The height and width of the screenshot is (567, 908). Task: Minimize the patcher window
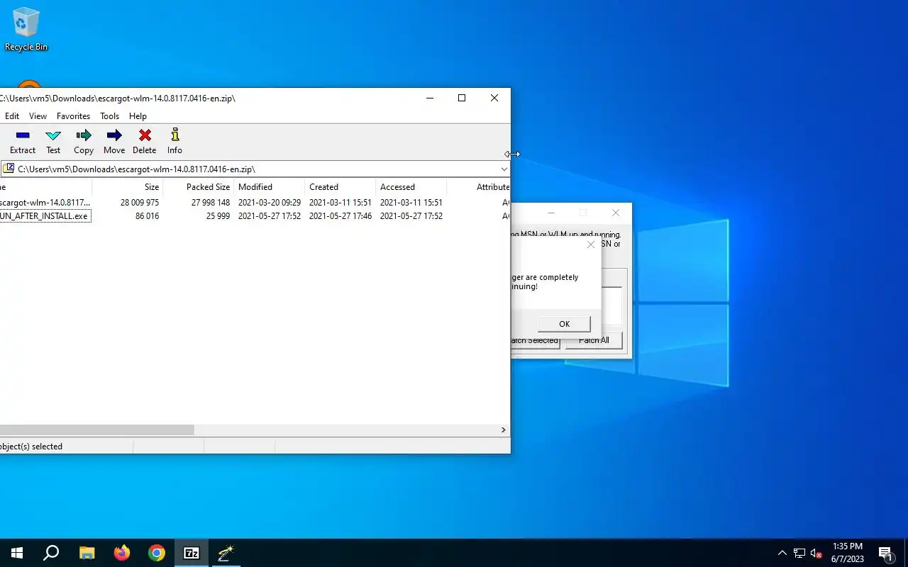click(x=550, y=213)
